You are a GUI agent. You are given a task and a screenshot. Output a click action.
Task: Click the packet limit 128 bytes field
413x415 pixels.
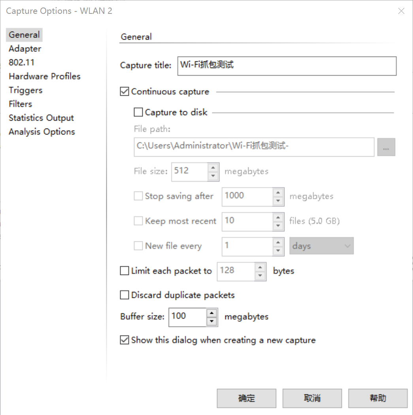[236, 271]
